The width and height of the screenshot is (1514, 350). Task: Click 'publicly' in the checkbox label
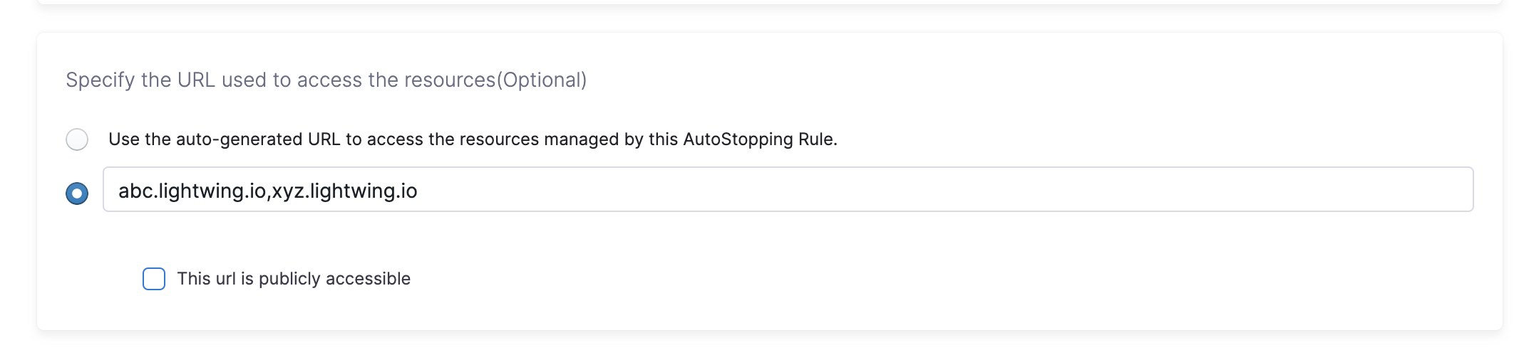289,279
